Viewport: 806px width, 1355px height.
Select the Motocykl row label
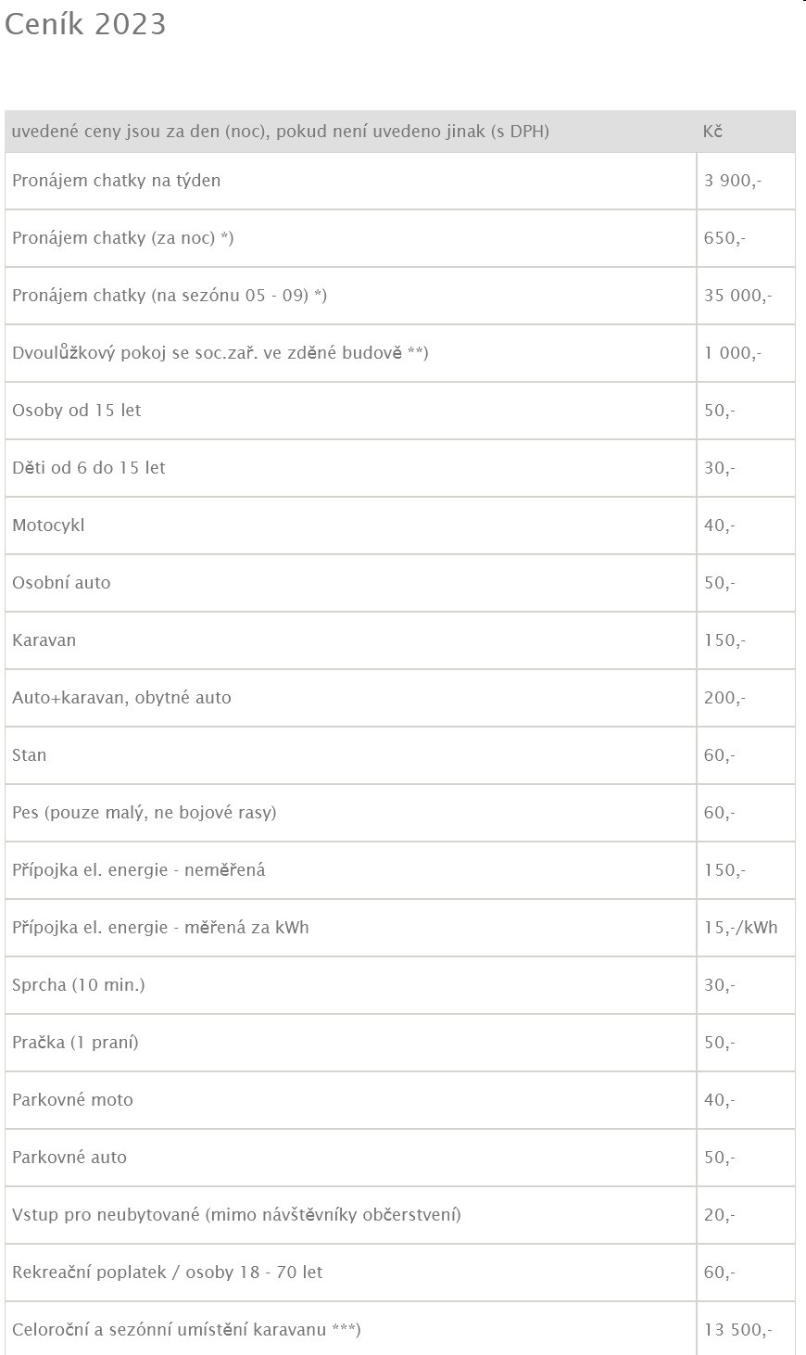point(48,526)
